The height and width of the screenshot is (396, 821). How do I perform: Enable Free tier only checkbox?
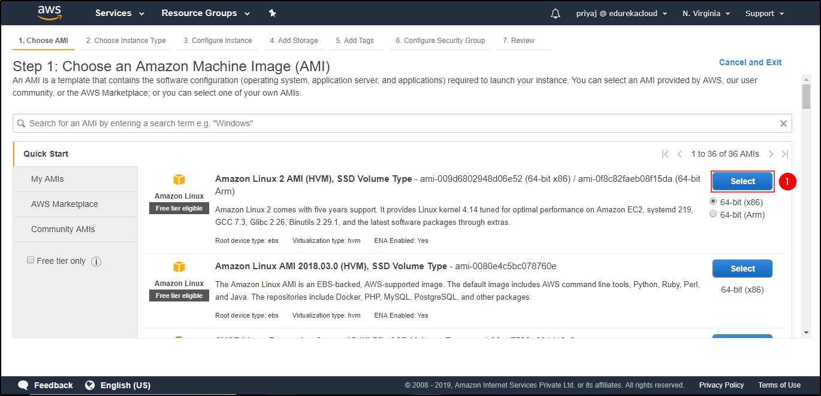pos(31,260)
